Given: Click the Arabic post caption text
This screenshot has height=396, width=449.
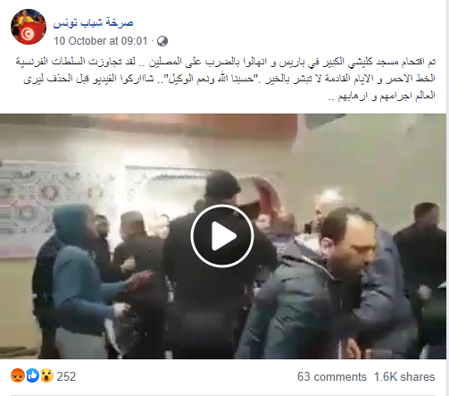Looking at the screenshot, I should [x=226, y=79].
